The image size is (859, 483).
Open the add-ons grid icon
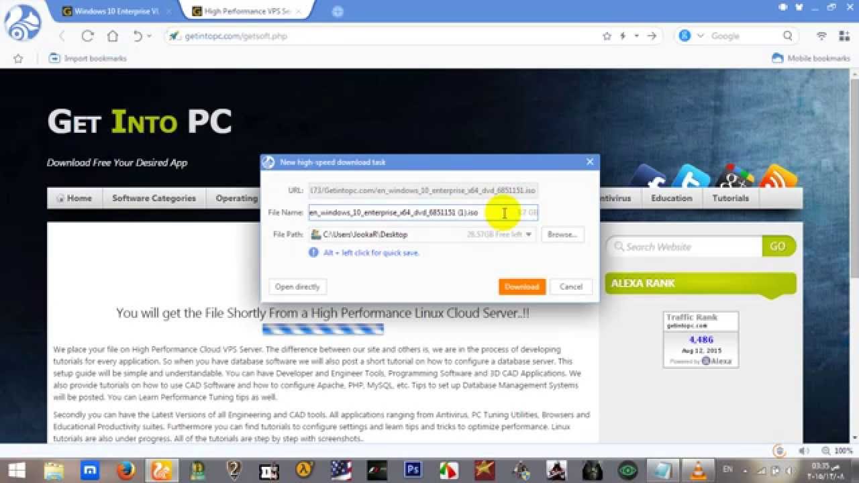coord(843,36)
